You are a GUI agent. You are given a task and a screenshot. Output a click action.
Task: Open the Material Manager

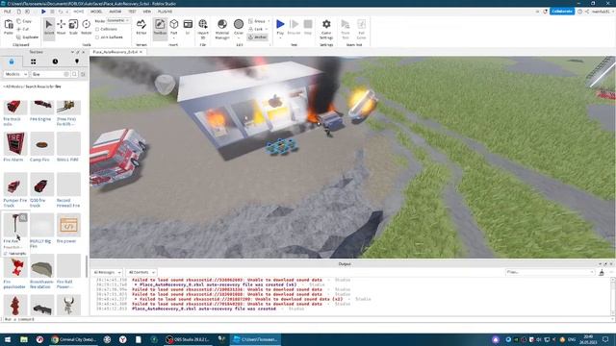pos(222,29)
